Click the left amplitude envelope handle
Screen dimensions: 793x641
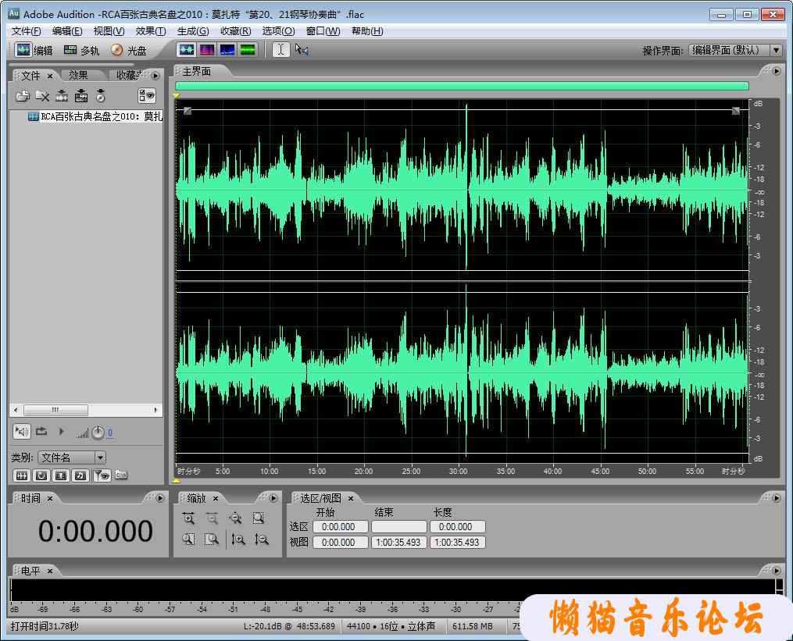coord(188,111)
